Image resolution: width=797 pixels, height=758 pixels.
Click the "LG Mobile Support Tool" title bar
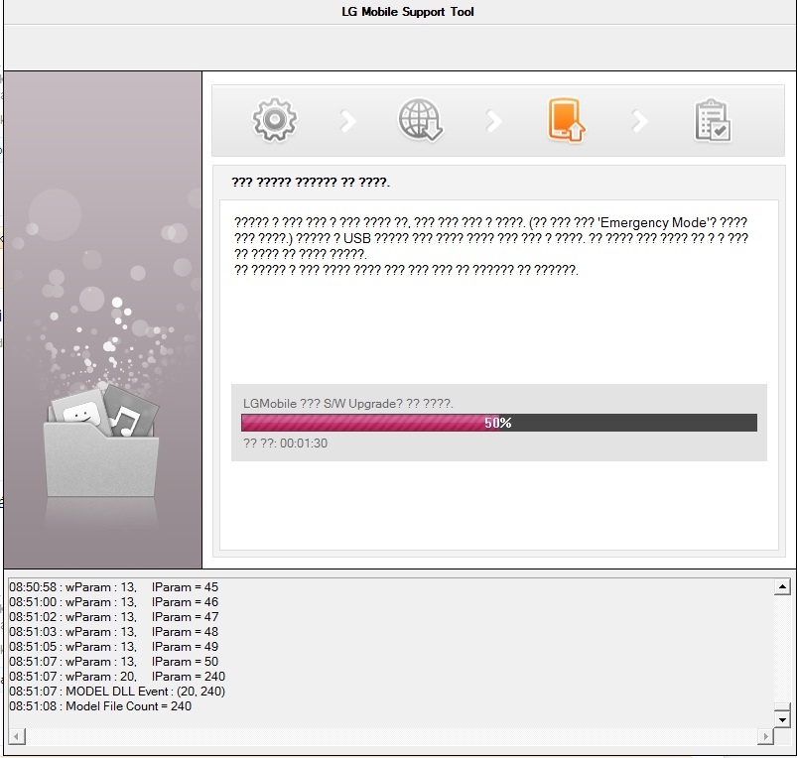[x=399, y=12]
